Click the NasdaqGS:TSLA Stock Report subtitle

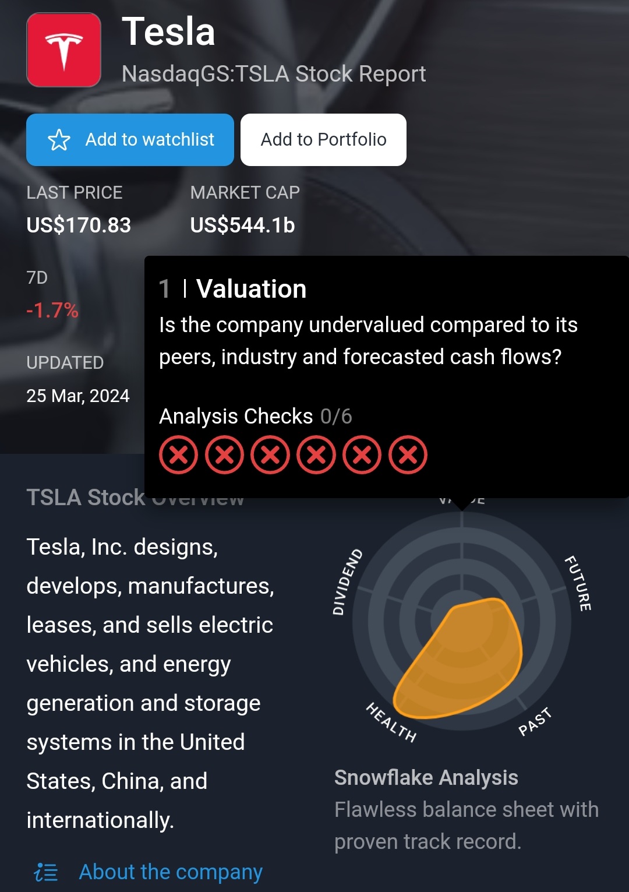tap(274, 74)
